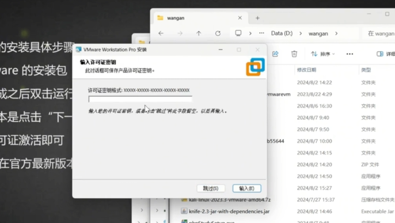Click the jar file icon next to knife-2.3

coord(184,211)
